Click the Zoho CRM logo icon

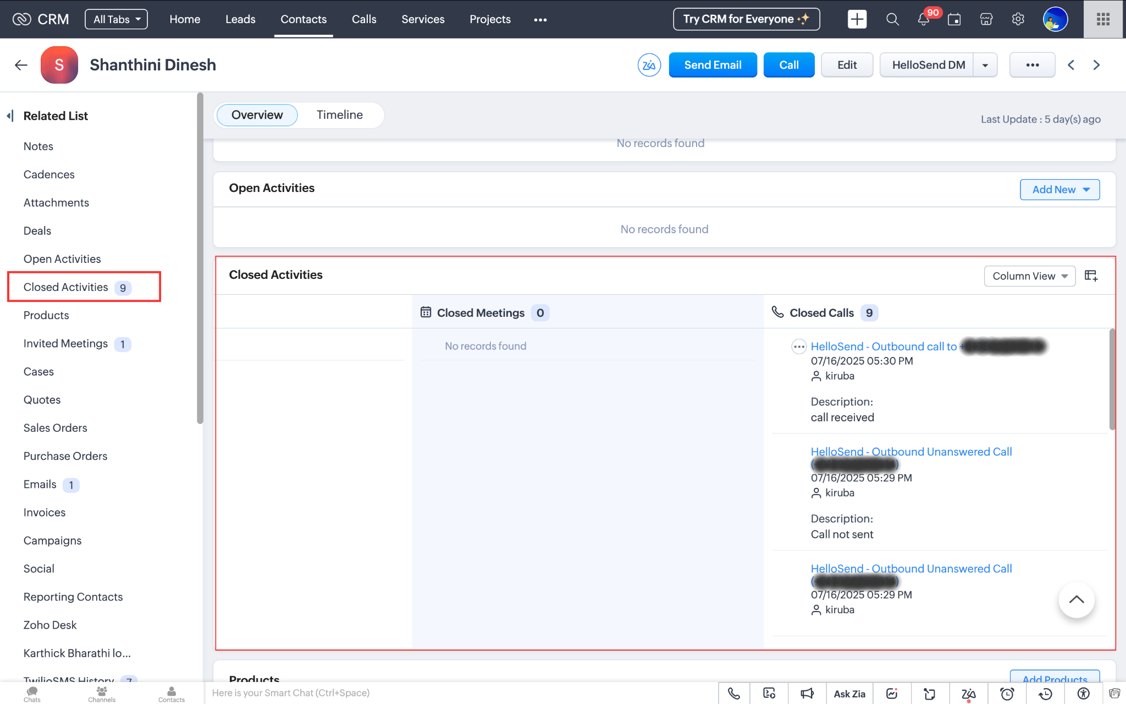tap(22, 19)
